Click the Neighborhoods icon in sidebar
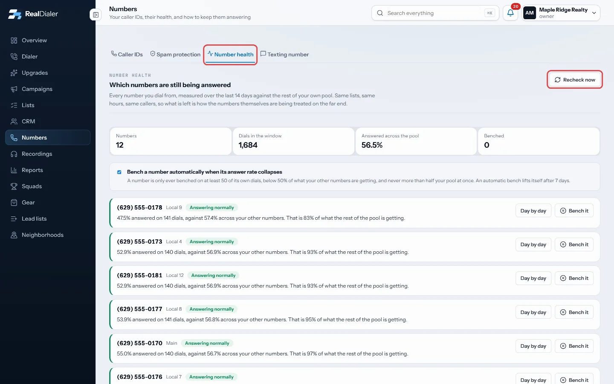The image size is (614, 384). pyautogui.click(x=14, y=235)
